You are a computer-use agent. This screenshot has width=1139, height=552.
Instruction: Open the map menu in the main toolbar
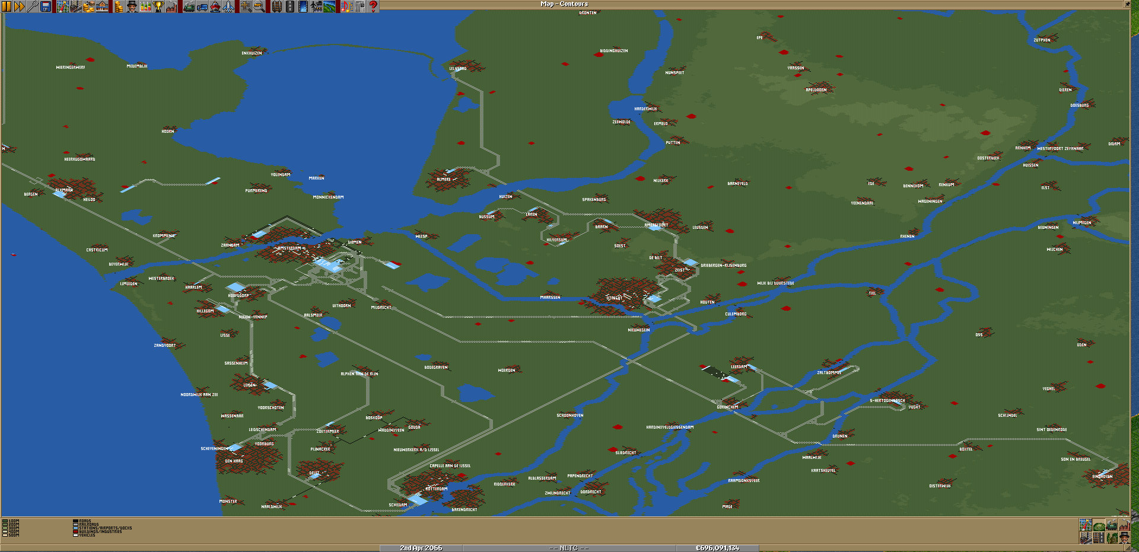(x=63, y=7)
